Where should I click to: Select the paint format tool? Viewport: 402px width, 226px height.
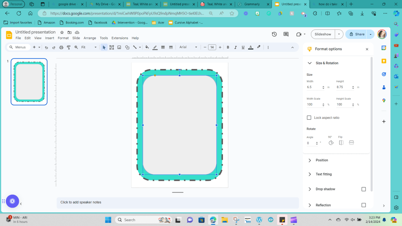click(x=69, y=47)
